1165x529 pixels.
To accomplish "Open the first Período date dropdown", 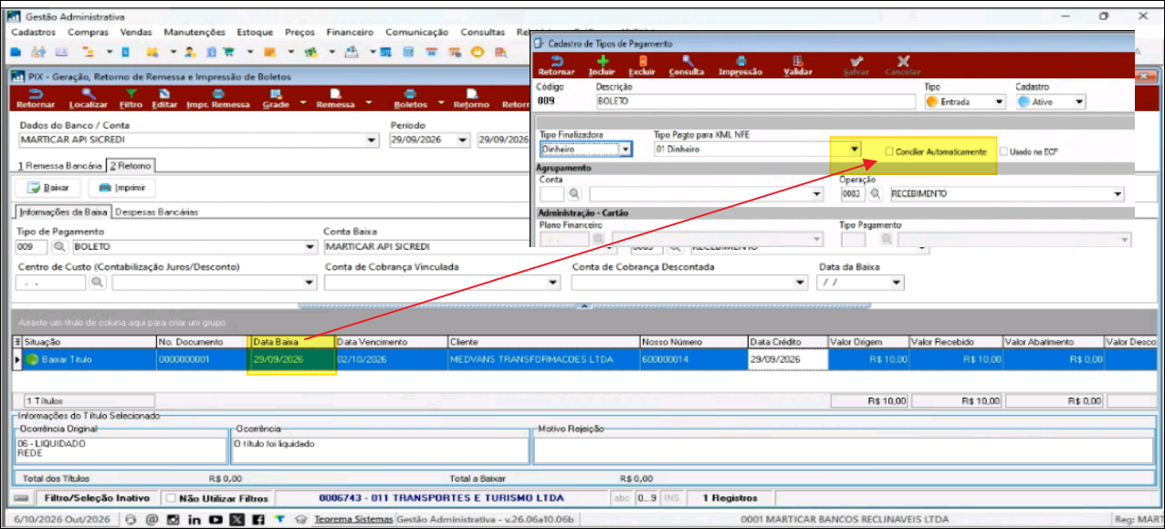I will 463,140.
